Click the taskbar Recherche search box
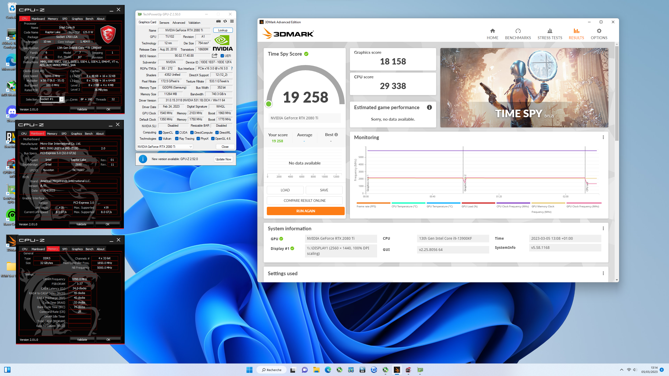669x376 pixels. pos(272,370)
